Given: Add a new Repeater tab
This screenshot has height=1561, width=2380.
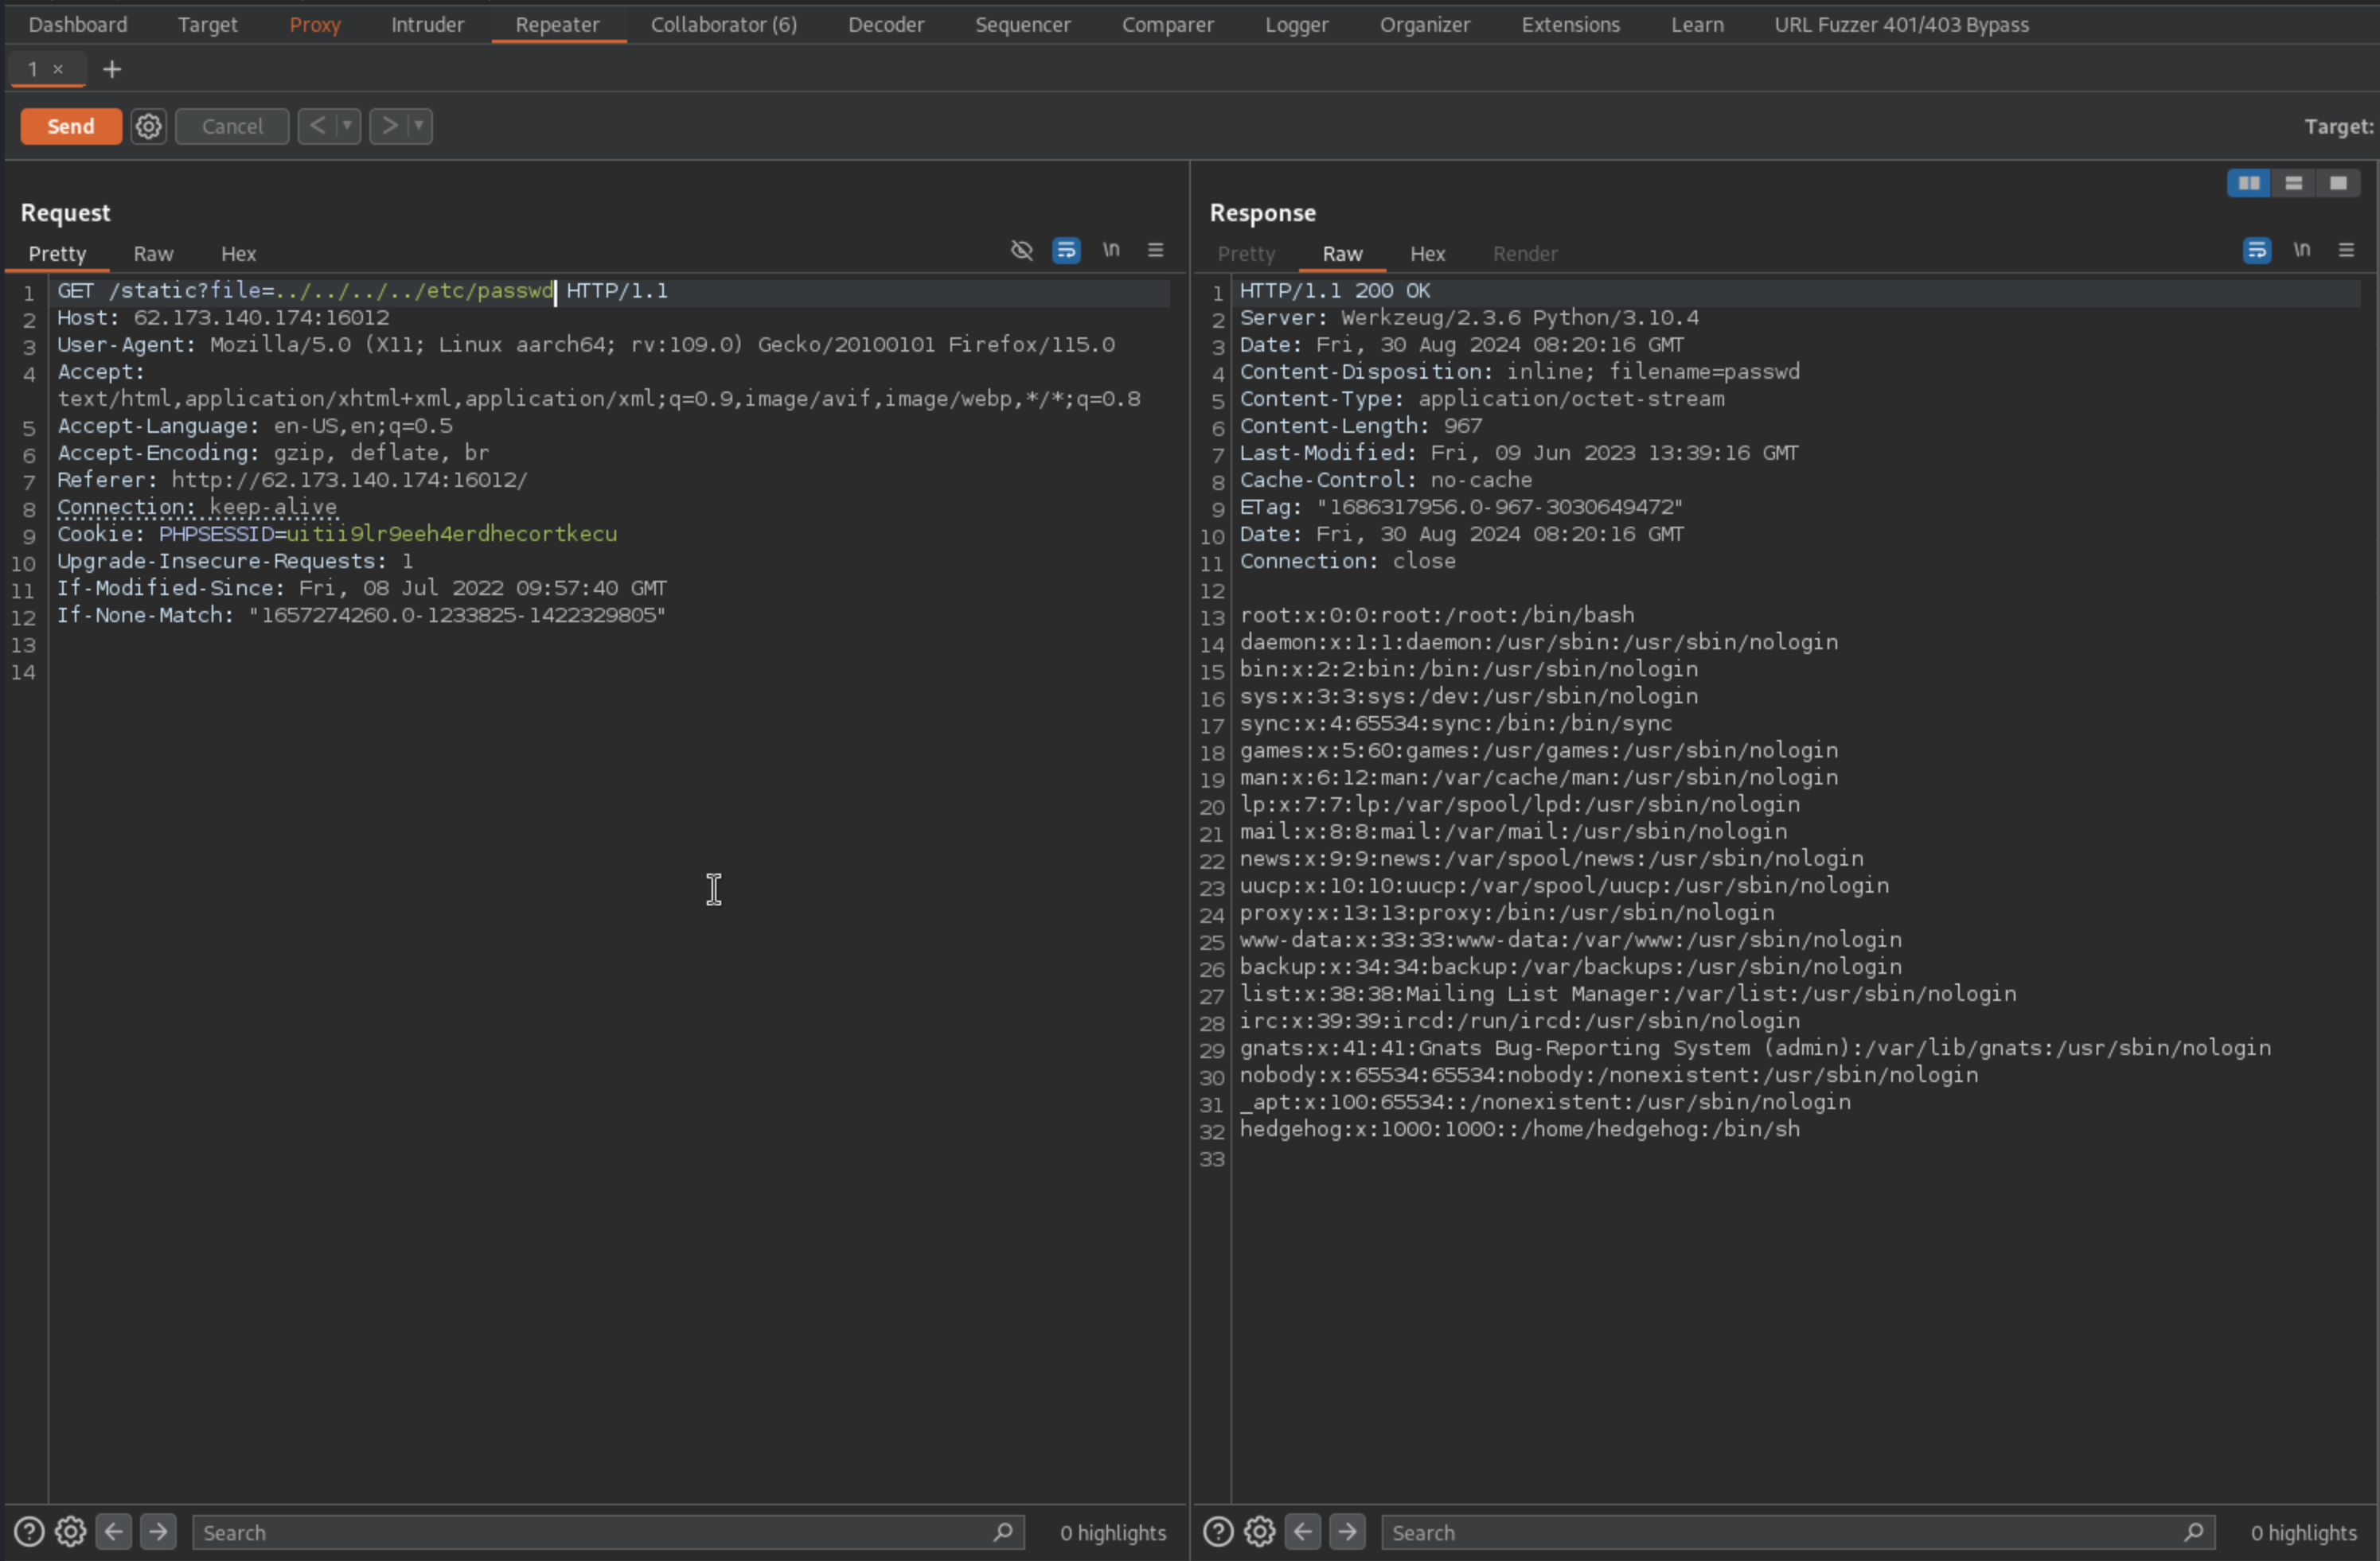Looking at the screenshot, I should coord(112,69).
